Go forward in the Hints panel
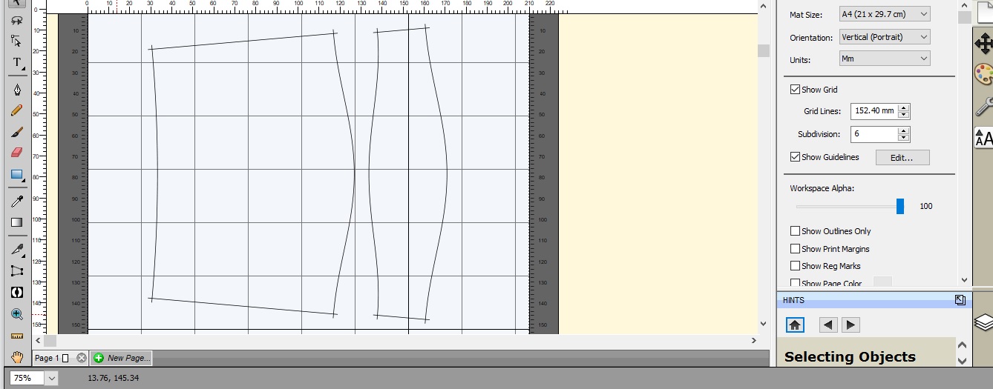The image size is (993, 389). (x=851, y=325)
